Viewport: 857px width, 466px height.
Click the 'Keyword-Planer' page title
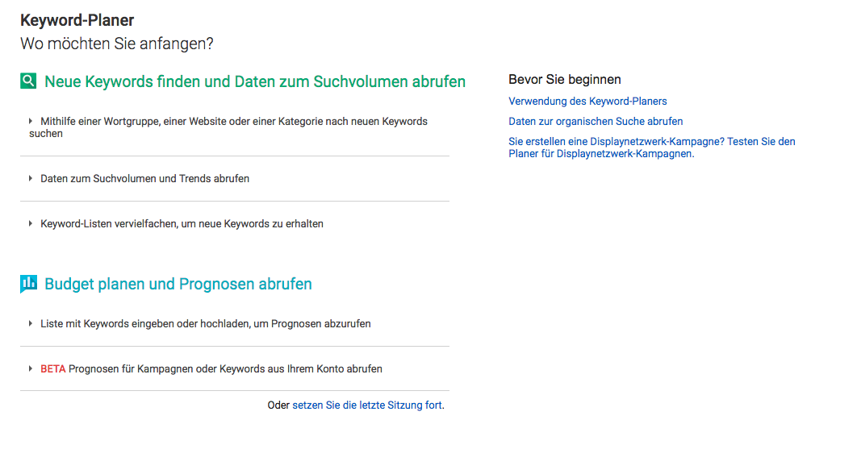pyautogui.click(x=77, y=20)
